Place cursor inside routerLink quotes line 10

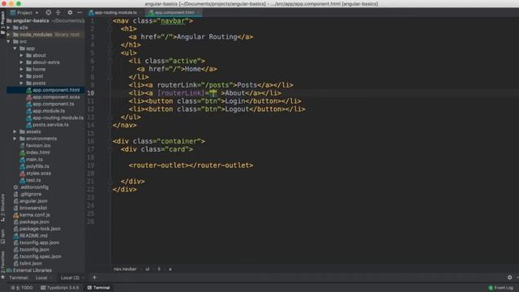click(x=214, y=93)
